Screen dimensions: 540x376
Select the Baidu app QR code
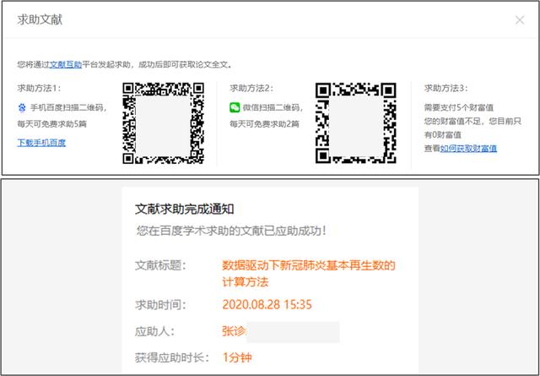[x=164, y=122]
